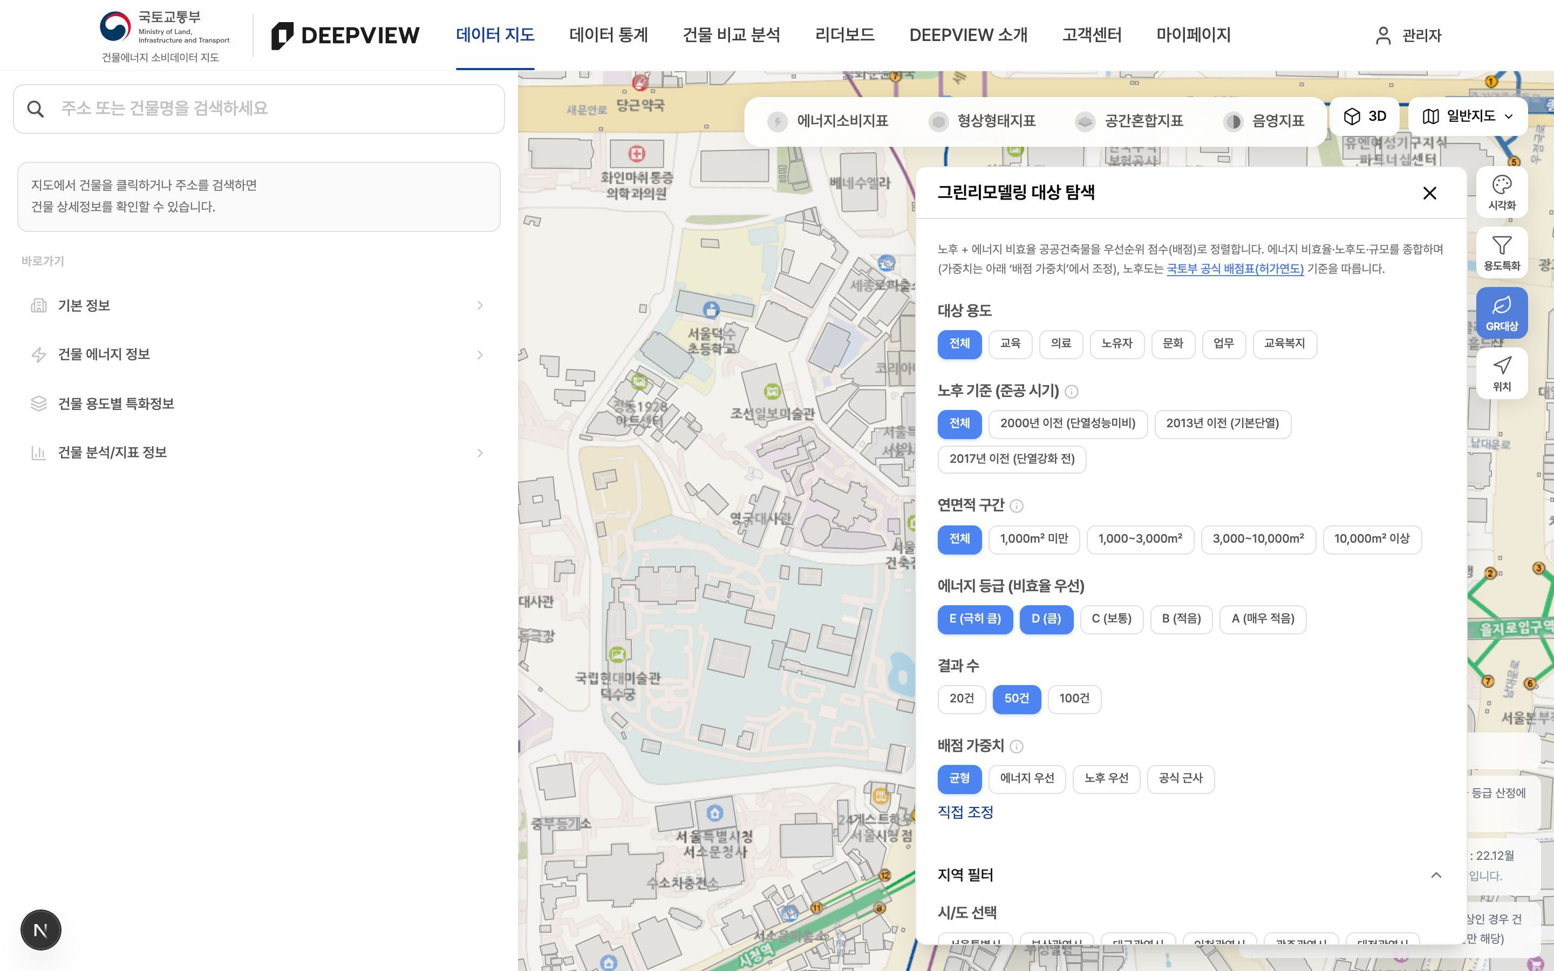Viewport: 1554px width, 971px height.
Task: Show info icon for 연면적 구간
Action: pos(1016,506)
